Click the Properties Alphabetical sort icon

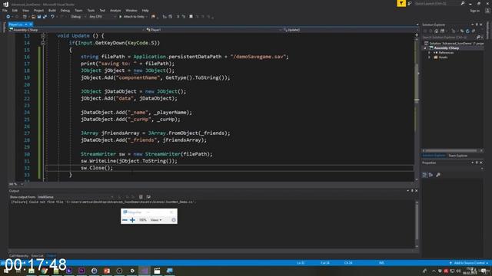430,175
